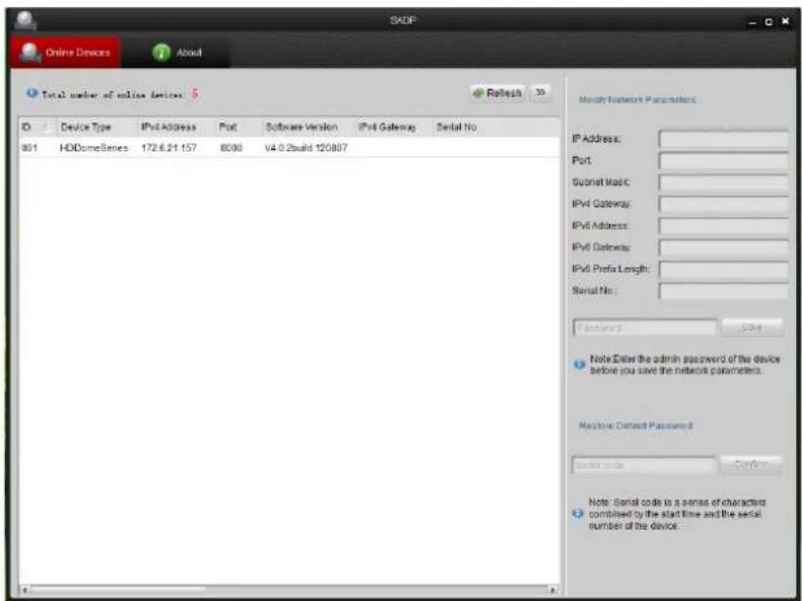The width and height of the screenshot is (802, 601).
Task: Confirm the restore default password
Action: point(751,465)
